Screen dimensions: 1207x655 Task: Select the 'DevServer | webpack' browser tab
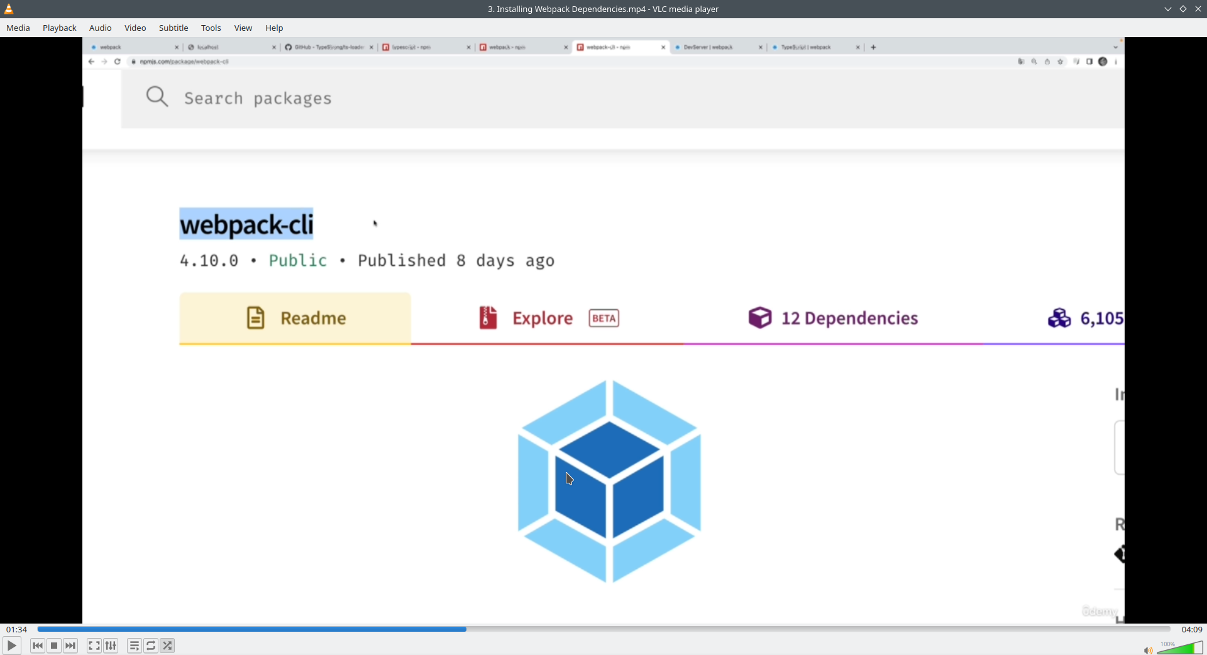tap(718, 47)
